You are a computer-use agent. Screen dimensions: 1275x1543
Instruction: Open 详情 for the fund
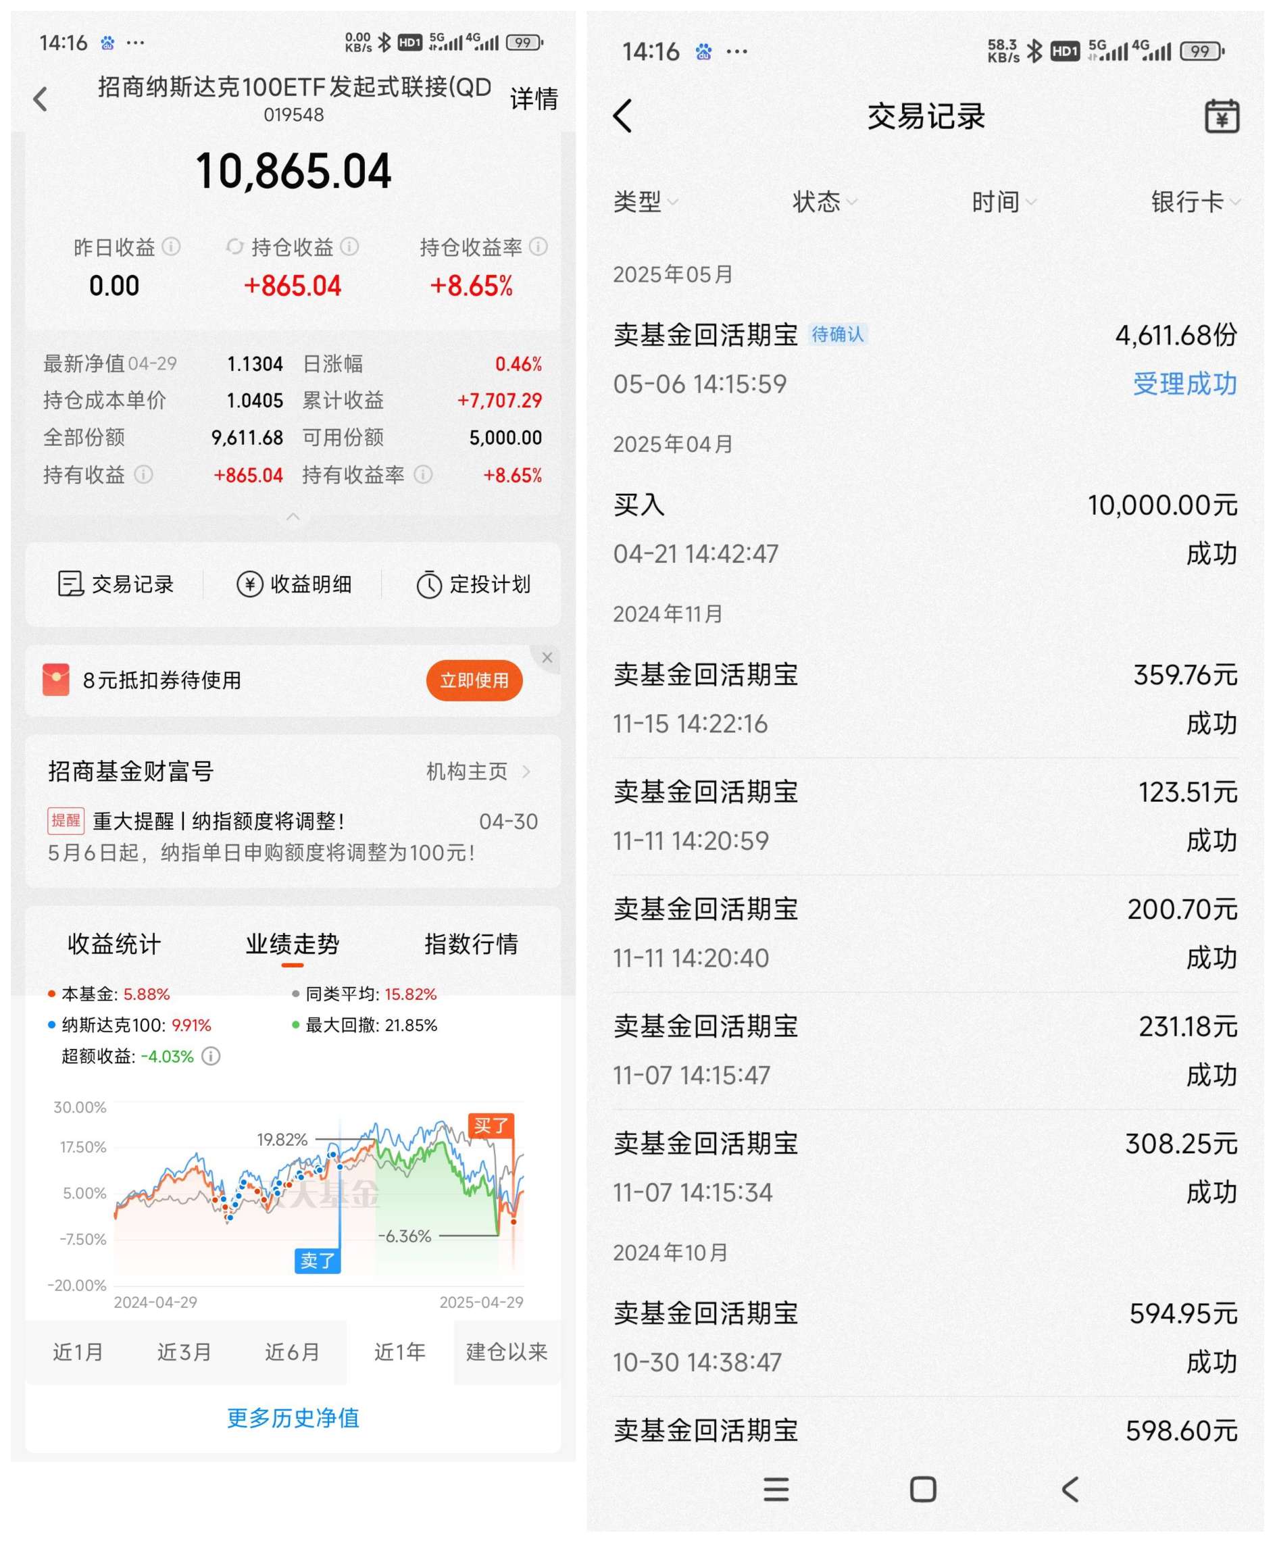coord(534,99)
